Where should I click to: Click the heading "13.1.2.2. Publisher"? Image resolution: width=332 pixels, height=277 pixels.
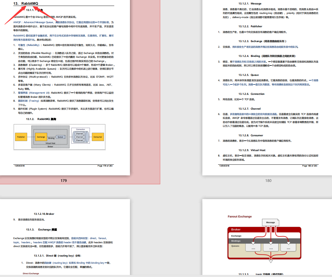tap(250, 26)
